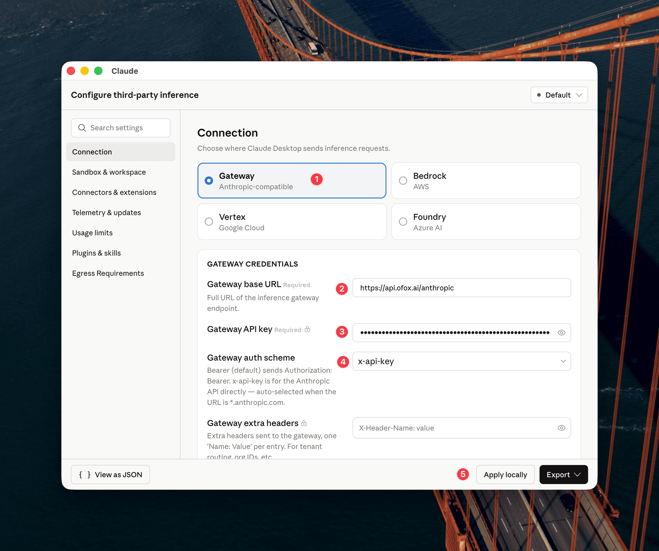The width and height of the screenshot is (659, 551).
Task: Click the yellow minimize window button
Action: pos(84,71)
